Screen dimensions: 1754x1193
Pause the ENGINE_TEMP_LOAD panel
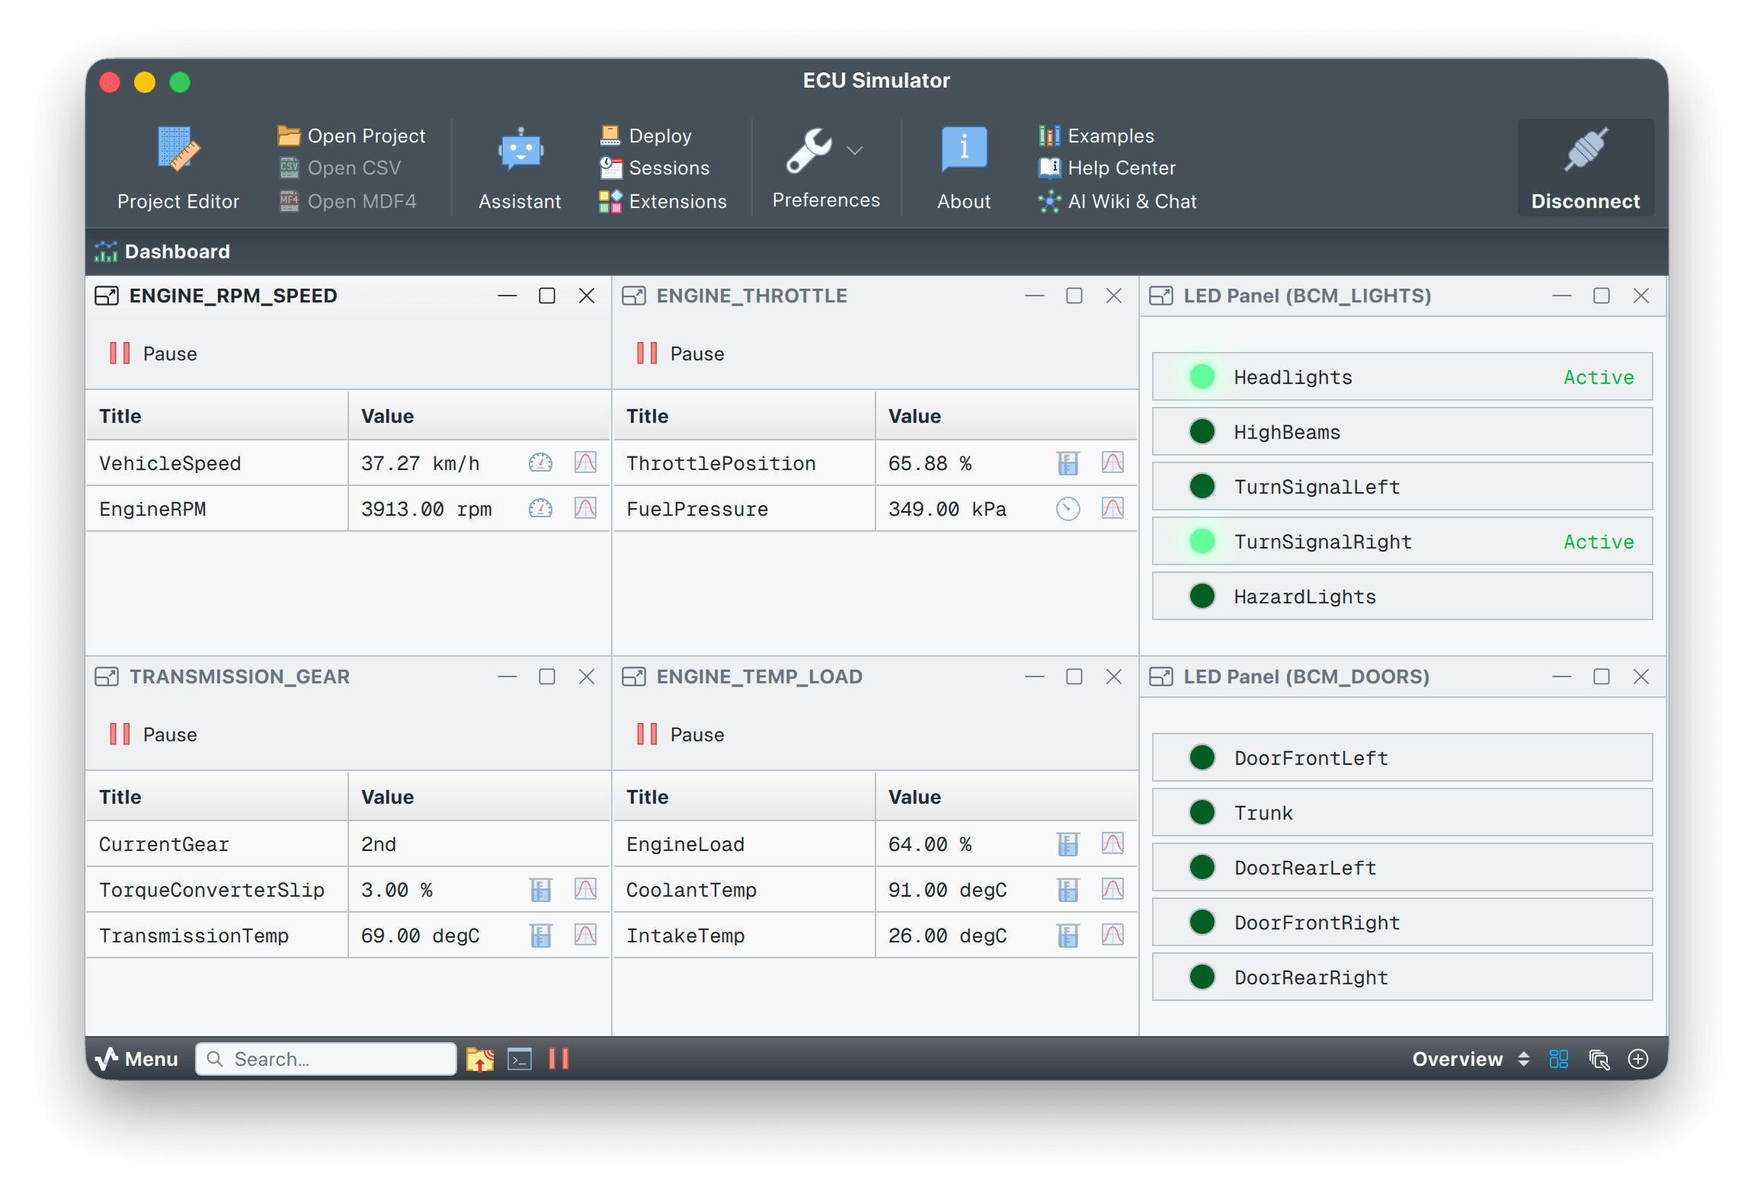(680, 734)
